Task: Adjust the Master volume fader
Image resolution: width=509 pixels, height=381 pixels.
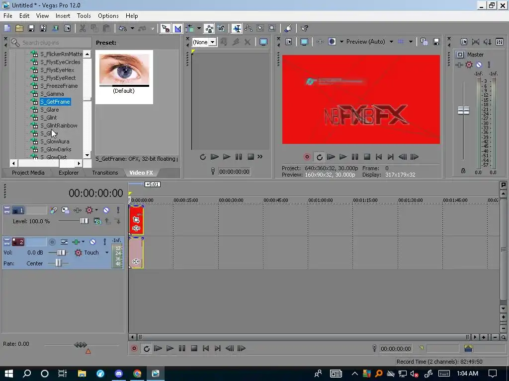Action: pos(463,111)
